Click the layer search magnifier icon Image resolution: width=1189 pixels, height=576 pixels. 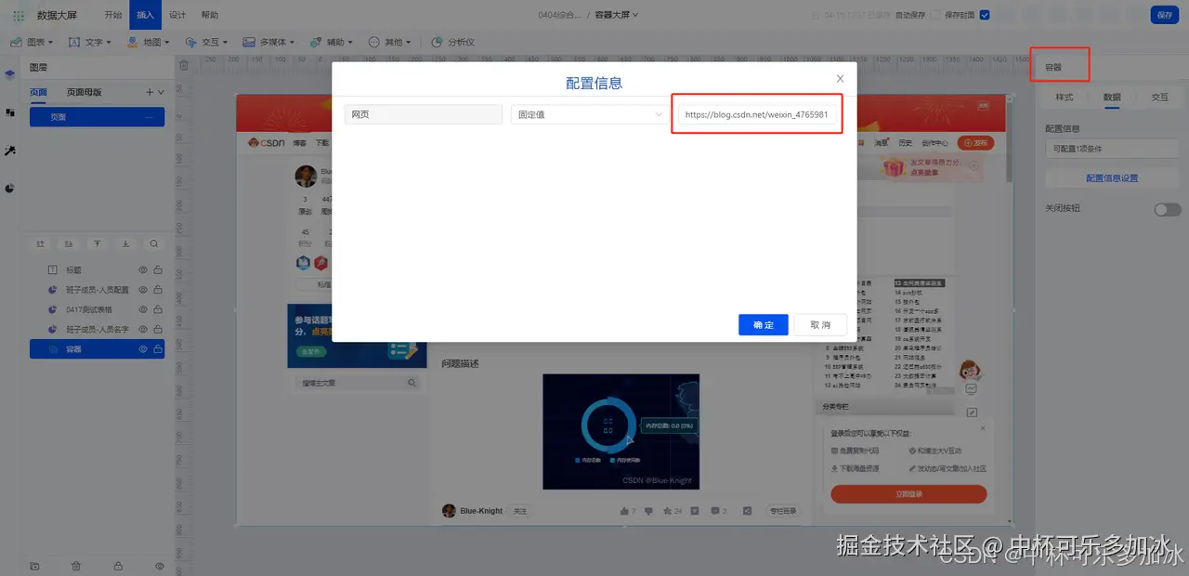(x=153, y=243)
